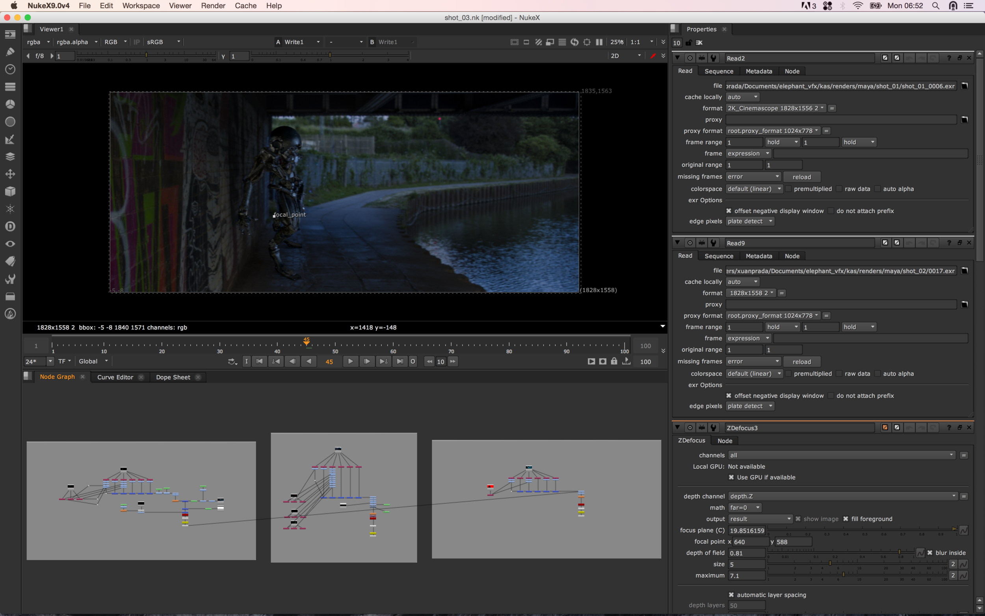The width and height of the screenshot is (985, 616).
Task: Open the ZDefocus math dropdown
Action: [744, 508]
